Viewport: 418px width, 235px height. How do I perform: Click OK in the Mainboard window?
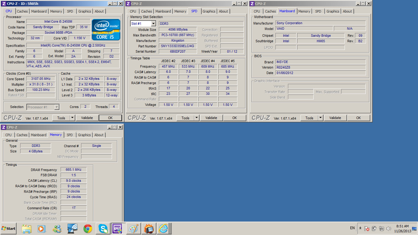click(358, 118)
